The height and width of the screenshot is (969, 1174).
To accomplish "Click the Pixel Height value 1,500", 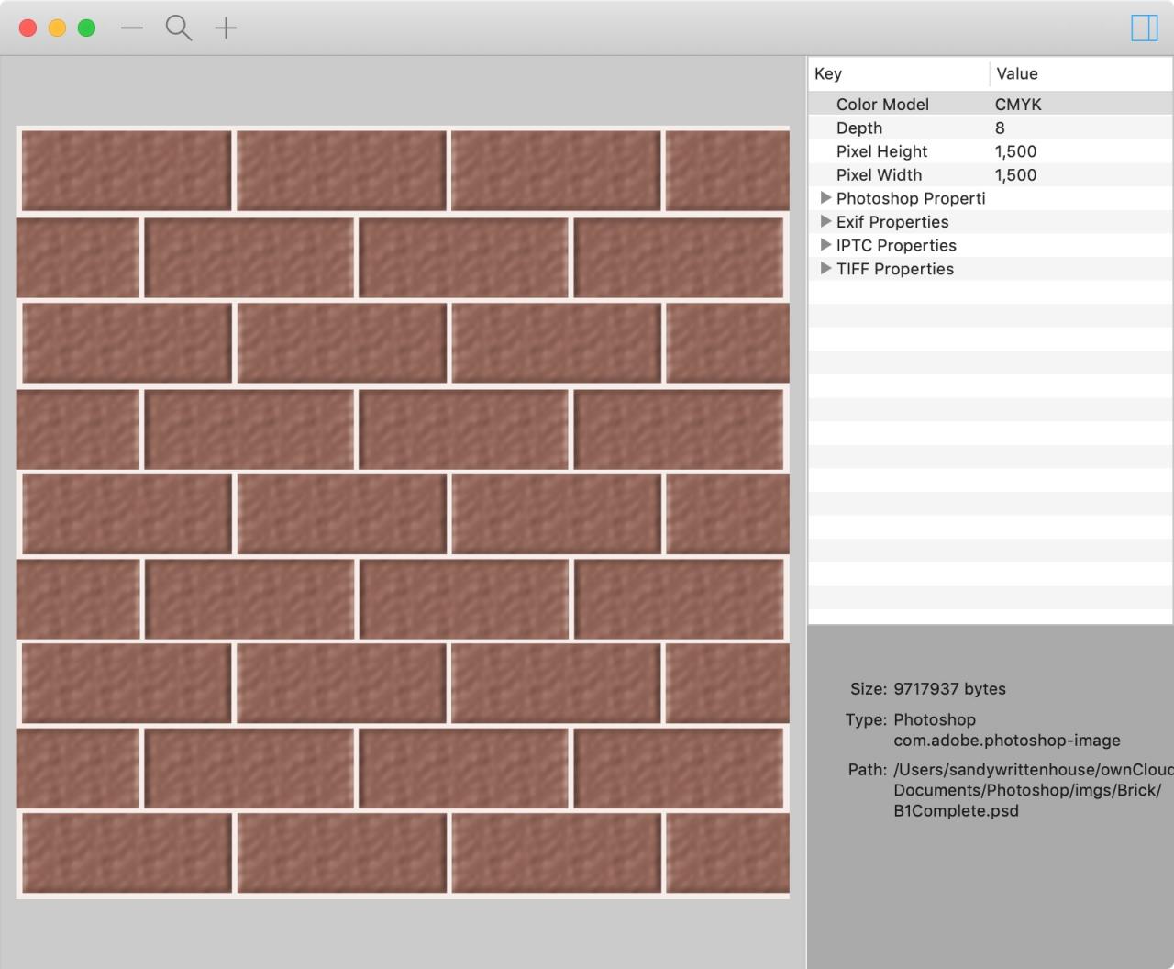I will (x=1015, y=151).
